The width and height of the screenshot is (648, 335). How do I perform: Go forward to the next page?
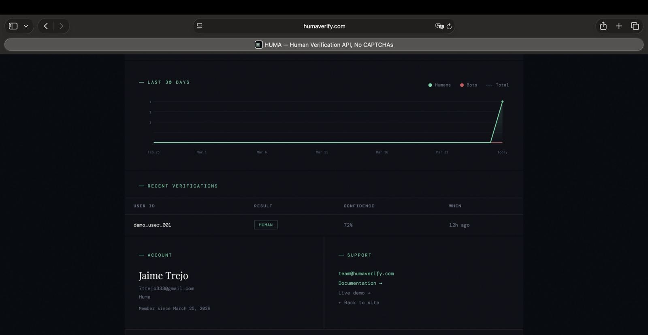(x=61, y=26)
